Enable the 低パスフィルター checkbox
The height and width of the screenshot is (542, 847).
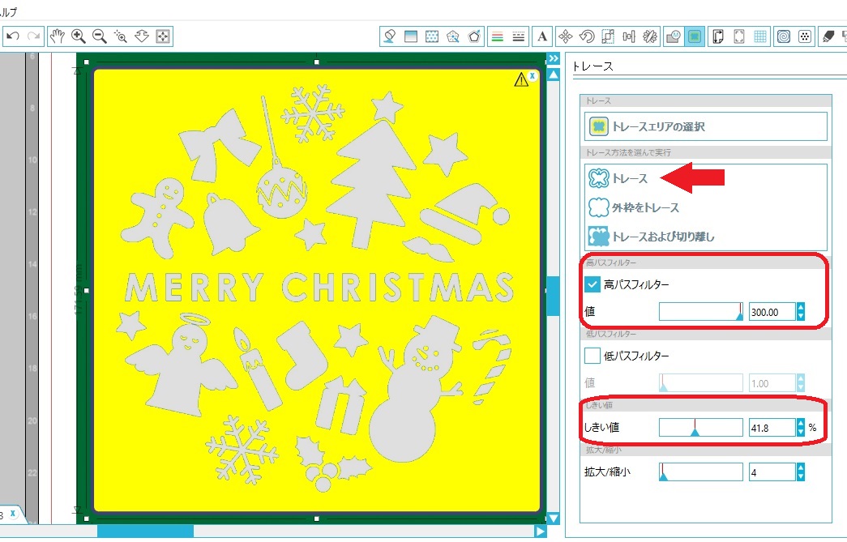click(592, 355)
